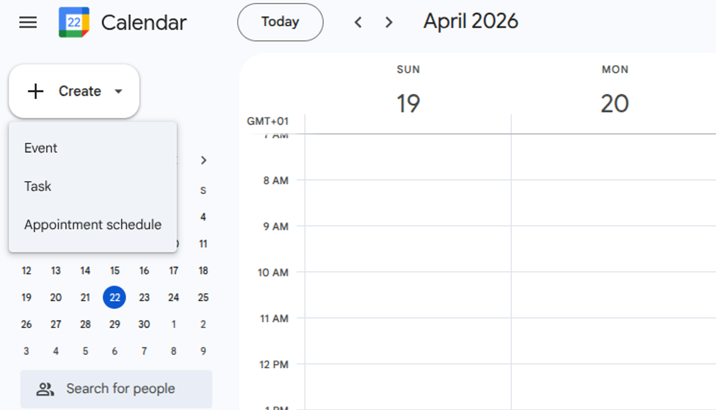Select date 22 in the mini calendar
The height and width of the screenshot is (410, 716).
[x=114, y=297]
